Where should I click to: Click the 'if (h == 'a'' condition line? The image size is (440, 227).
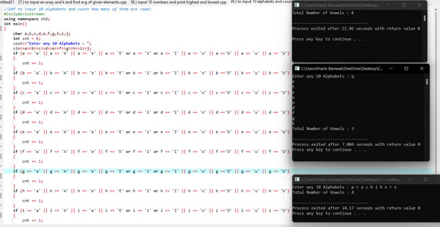click(x=151, y=191)
